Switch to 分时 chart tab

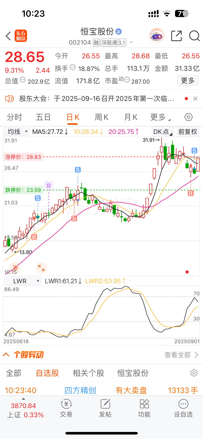point(14,117)
